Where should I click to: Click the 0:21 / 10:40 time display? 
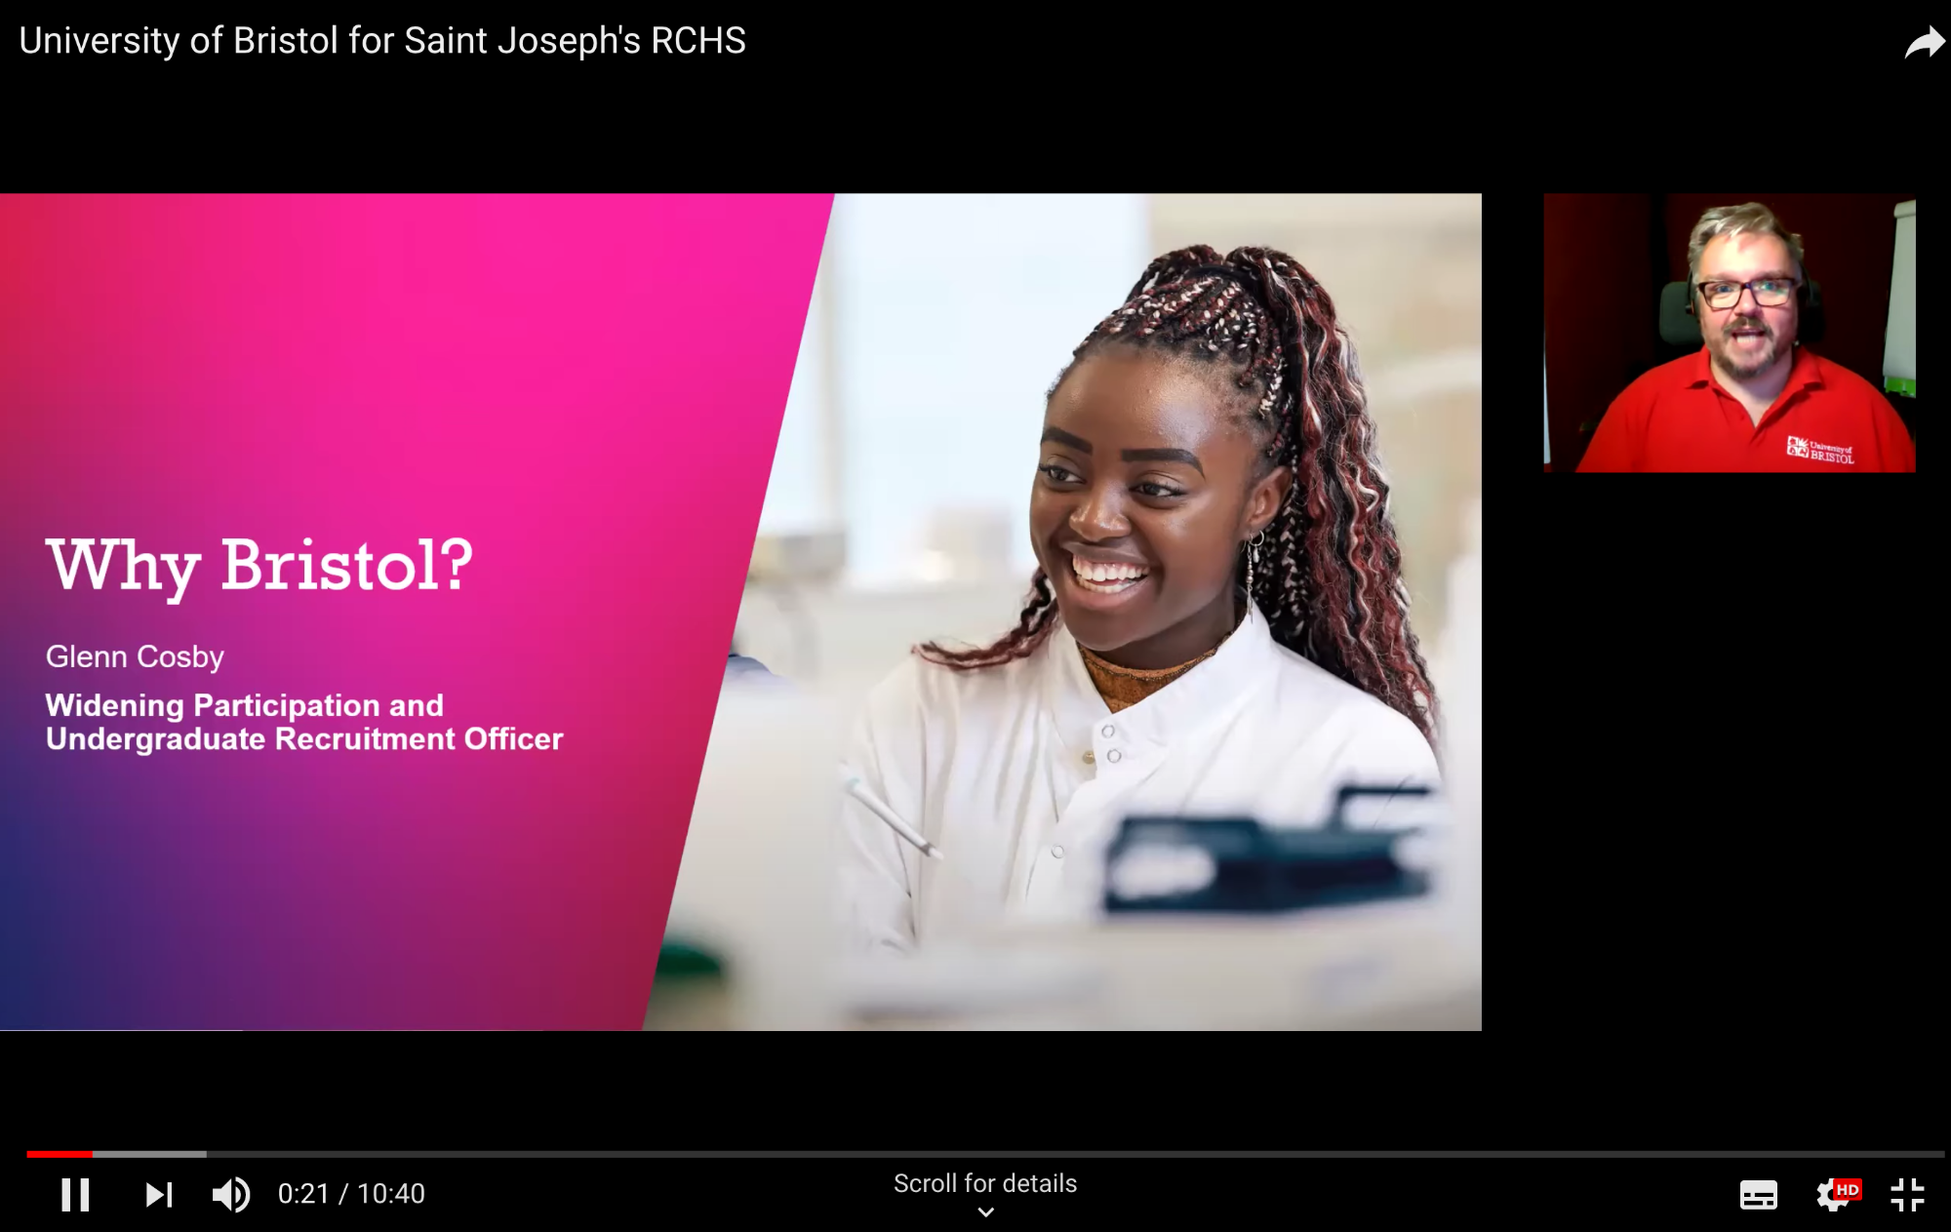(x=351, y=1194)
